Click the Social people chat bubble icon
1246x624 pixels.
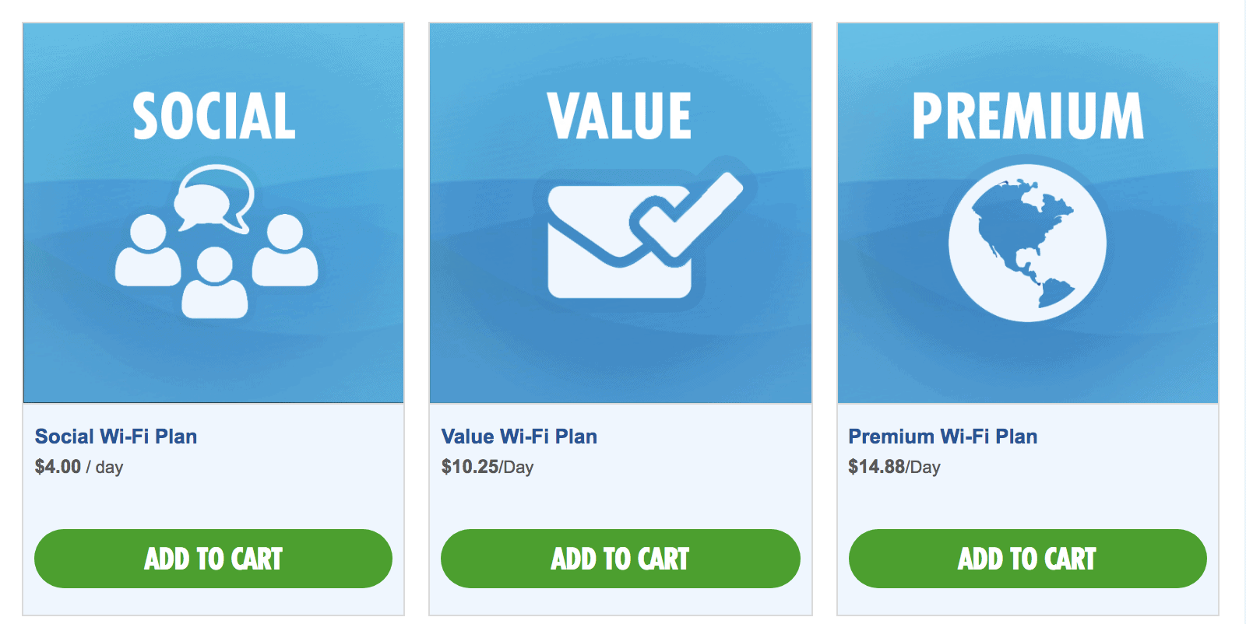(216, 241)
